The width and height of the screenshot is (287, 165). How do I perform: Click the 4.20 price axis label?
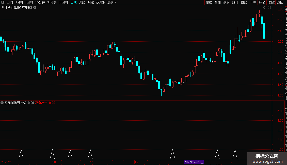280,95
